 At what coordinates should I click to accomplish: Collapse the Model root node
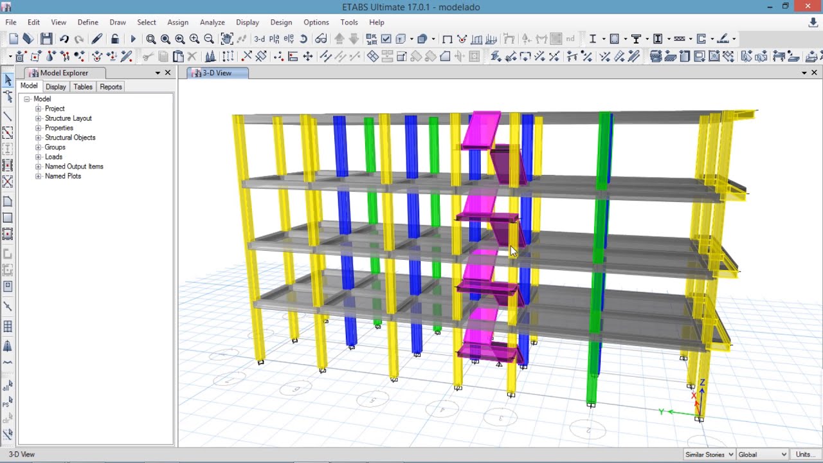click(28, 99)
